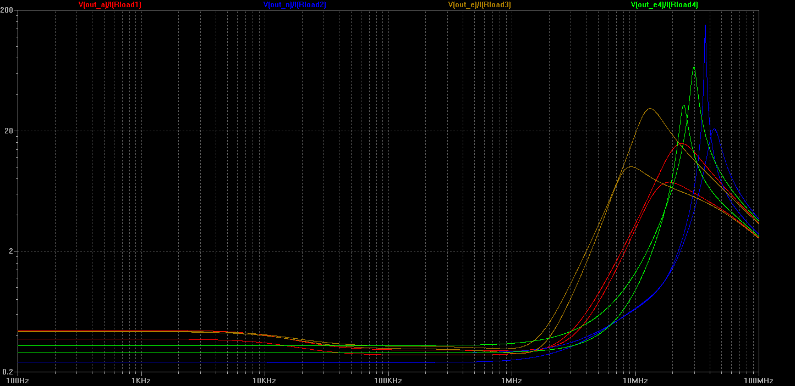Viewport: 795px width, 386px height.
Task: Click the tallest green trace peak
Action: pyautogui.click(x=694, y=68)
